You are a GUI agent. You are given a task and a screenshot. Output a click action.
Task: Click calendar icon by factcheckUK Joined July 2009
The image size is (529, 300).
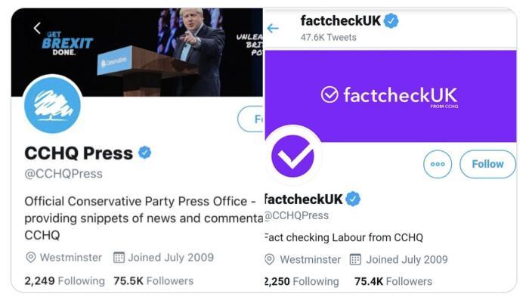point(355,259)
